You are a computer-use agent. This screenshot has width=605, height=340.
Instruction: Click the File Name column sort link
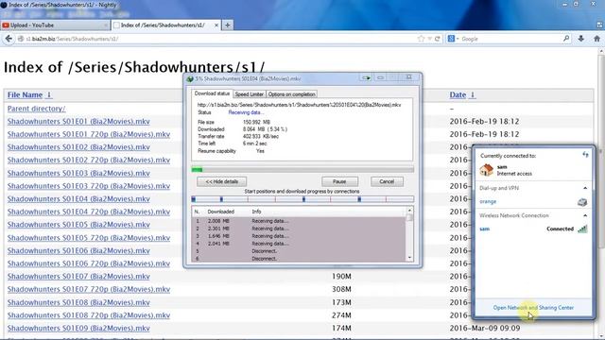[29, 94]
